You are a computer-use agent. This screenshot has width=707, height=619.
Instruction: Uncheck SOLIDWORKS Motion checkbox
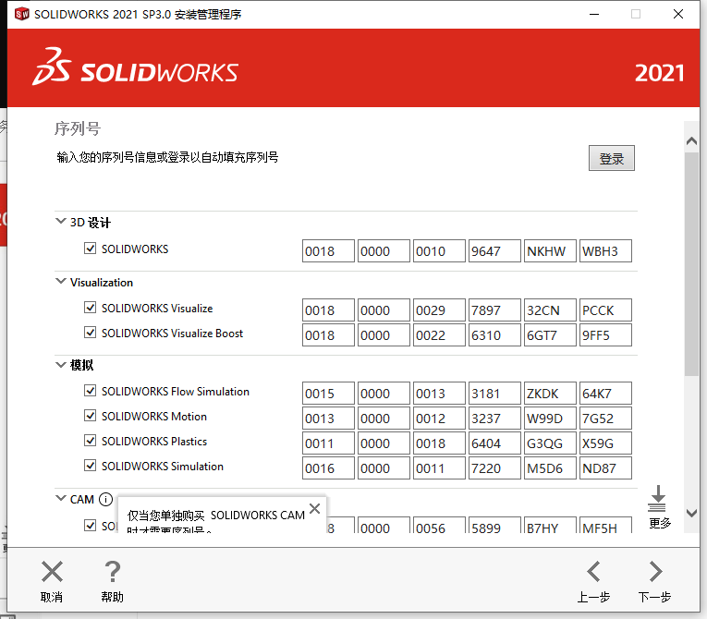pos(91,416)
